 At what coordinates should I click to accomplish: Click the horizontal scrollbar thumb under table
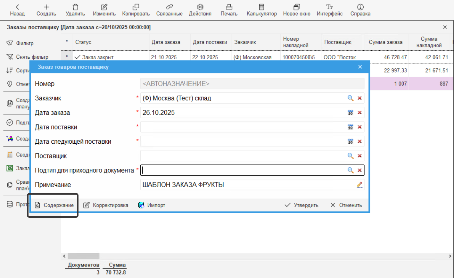coord(83,256)
